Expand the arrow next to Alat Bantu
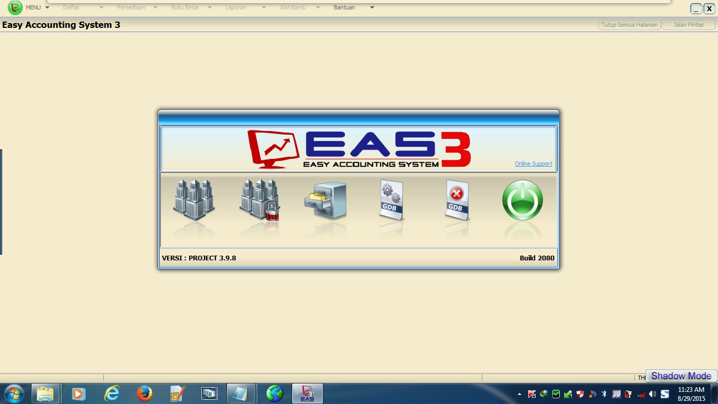 (x=318, y=7)
